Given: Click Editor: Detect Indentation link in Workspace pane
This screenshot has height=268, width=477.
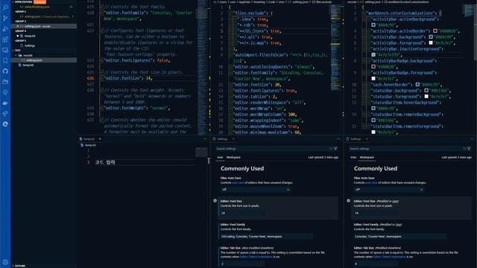Looking at the screenshot, I should click(389, 257).
